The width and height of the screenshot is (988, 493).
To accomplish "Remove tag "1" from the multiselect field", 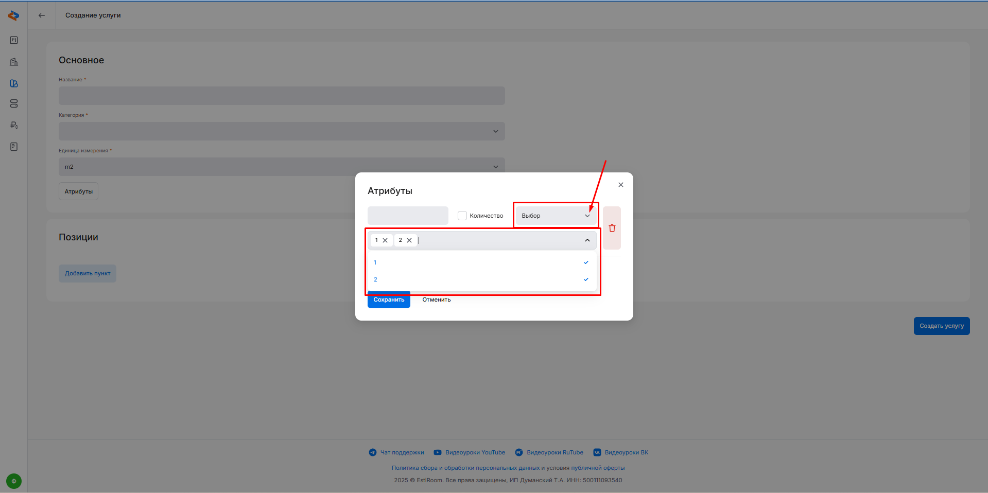I will (x=385, y=240).
